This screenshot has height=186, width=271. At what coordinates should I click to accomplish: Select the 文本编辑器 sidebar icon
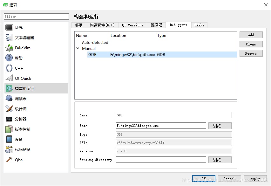(x=24, y=37)
